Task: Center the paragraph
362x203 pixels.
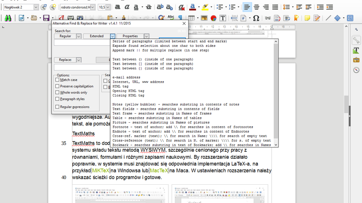Action: click(x=256, y=7)
